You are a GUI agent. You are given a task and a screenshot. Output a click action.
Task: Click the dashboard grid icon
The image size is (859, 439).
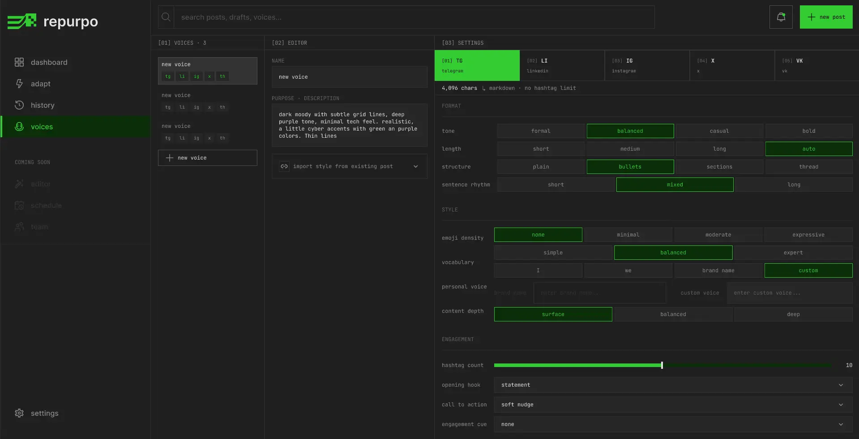(x=19, y=62)
